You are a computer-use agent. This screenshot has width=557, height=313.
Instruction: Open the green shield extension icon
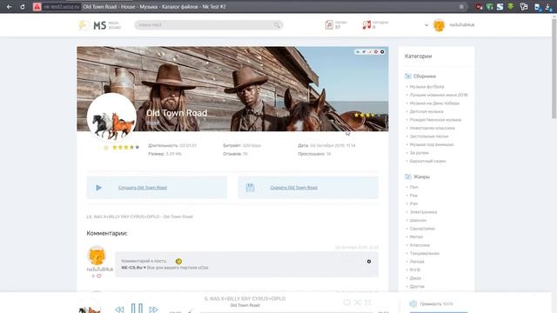point(489,7)
